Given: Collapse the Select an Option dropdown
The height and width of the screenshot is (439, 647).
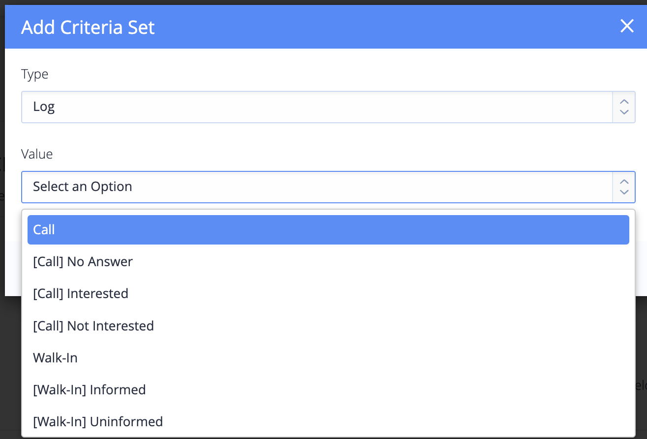Looking at the screenshot, I should [328, 187].
